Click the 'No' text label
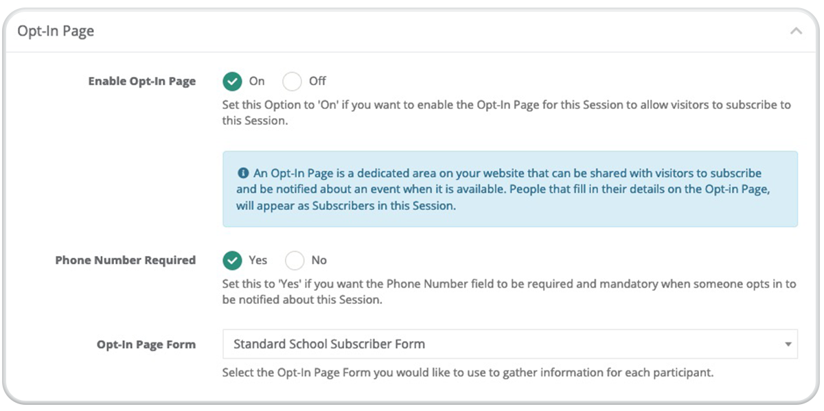This screenshot has height=411, width=824. pos(319,260)
